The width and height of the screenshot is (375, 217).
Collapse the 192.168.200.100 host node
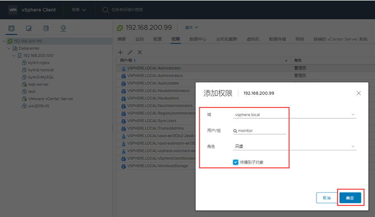tap(13, 55)
